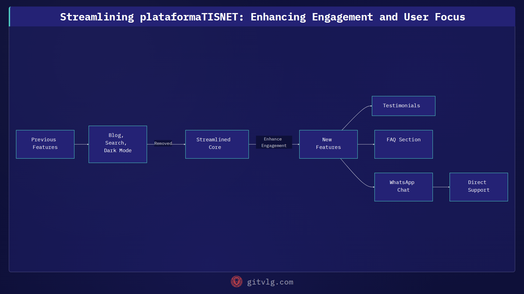Select the New Features node
Viewport: 524px width, 294px height.
(x=328, y=144)
